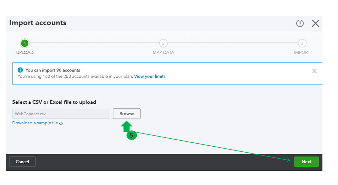Image resolution: width=338 pixels, height=185 pixels.
Task: Click the UPLOAD step label
Action: click(25, 53)
